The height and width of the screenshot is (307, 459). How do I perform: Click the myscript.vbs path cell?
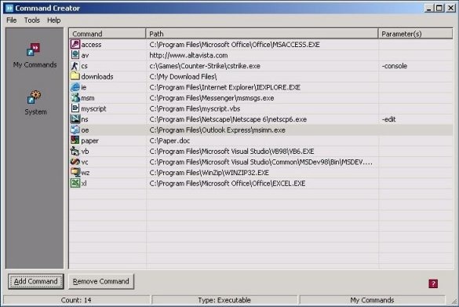pyautogui.click(x=195, y=108)
